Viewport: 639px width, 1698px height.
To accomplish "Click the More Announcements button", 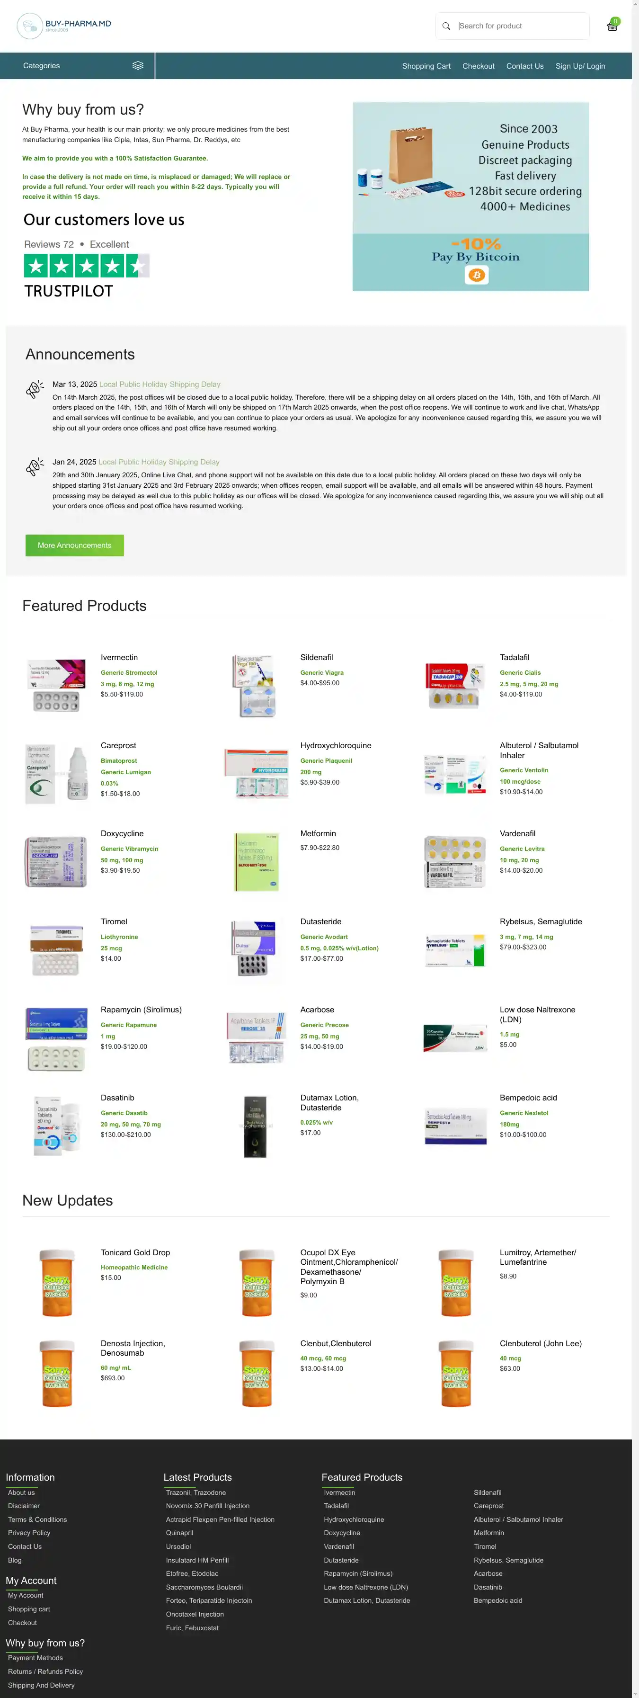I will (74, 545).
